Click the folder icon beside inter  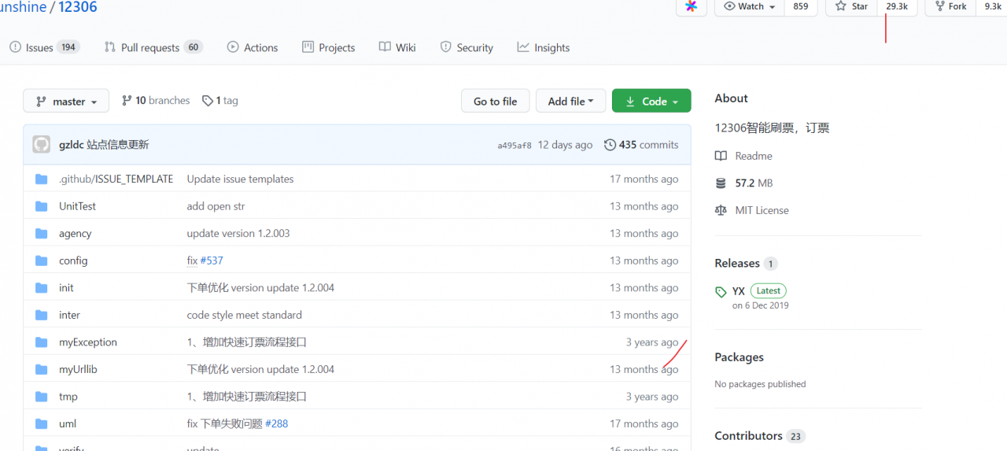click(x=42, y=315)
